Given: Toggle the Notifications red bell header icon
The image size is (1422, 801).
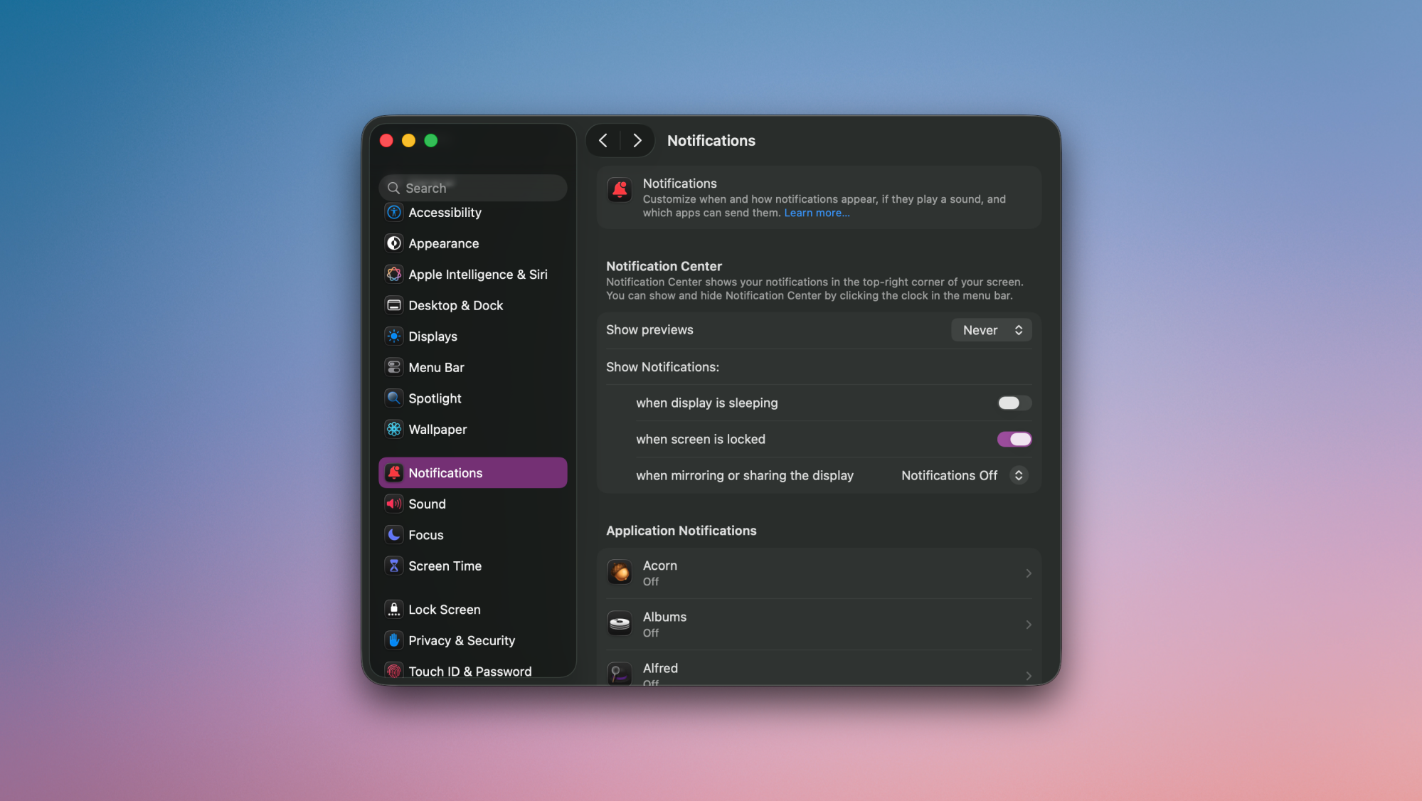Looking at the screenshot, I should pyautogui.click(x=620, y=190).
